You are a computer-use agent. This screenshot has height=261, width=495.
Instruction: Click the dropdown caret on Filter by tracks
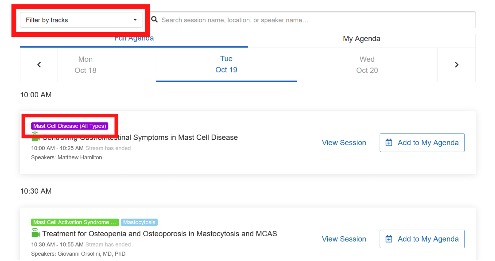tap(135, 20)
